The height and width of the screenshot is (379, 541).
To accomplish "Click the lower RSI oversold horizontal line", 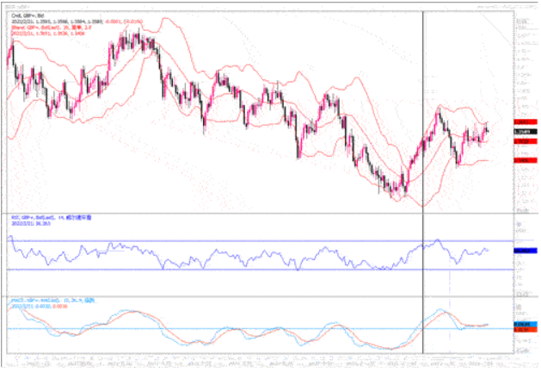I will tap(258, 270).
